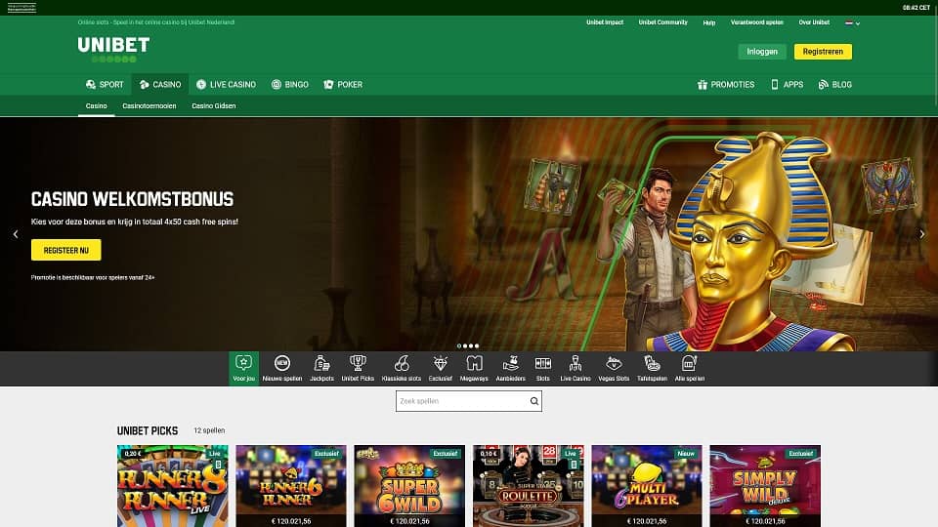938x527 pixels.
Task: Click the search magnifier icon
Action: click(x=534, y=401)
